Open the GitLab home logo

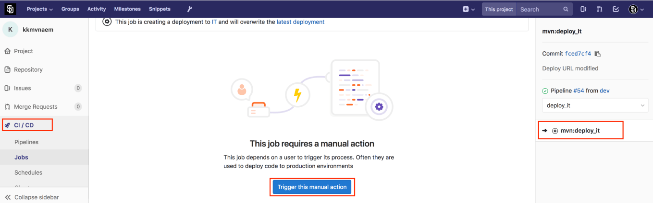11,9
